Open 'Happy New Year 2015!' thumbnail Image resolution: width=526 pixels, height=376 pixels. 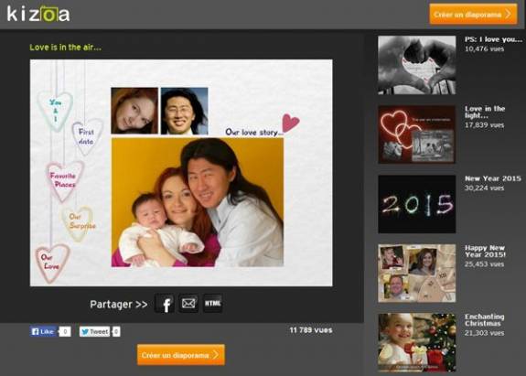coord(416,274)
